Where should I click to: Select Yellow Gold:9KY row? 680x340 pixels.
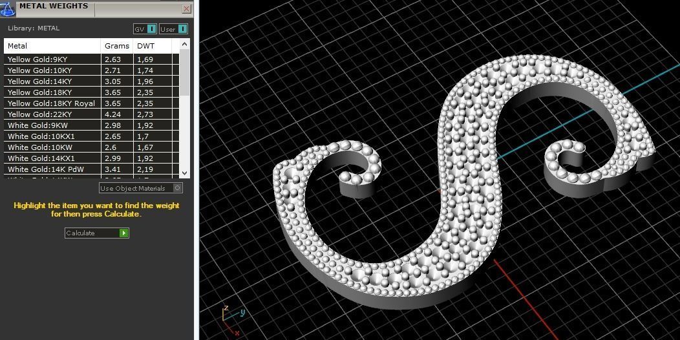92,59
